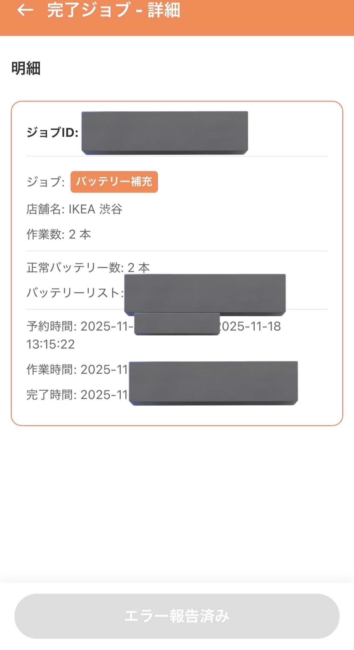
Task: Click the 完了時間 row label
Action: click(52, 395)
